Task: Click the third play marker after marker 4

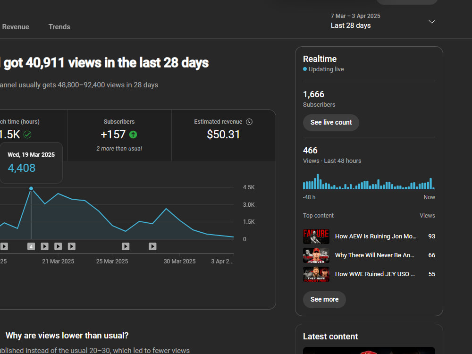Action: (x=72, y=246)
